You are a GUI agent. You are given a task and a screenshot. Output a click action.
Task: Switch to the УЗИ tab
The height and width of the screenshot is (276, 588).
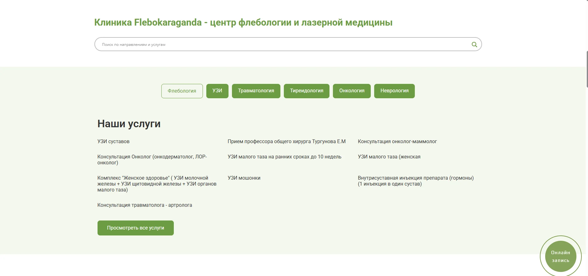217,91
